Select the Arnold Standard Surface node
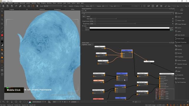189x106 pixels. pyautogui.click(x=167, y=74)
